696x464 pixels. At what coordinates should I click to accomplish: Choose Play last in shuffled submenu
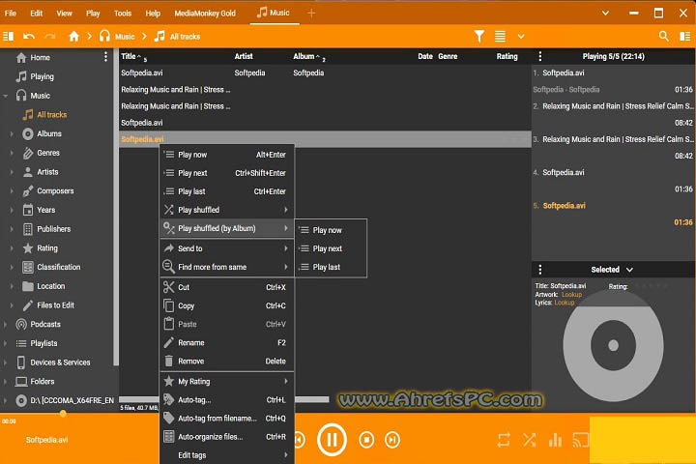tap(331, 267)
